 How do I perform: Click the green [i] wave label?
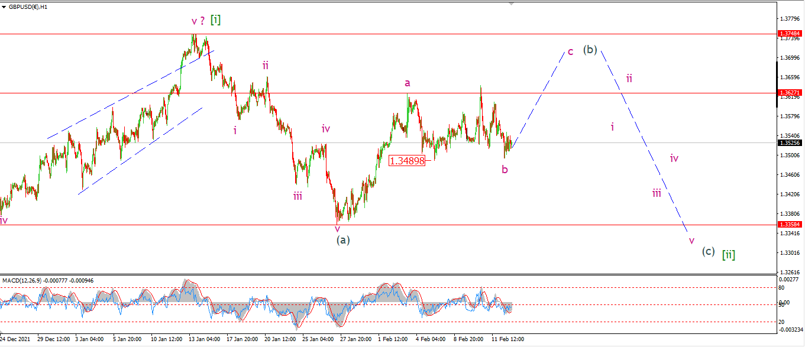[x=216, y=20]
